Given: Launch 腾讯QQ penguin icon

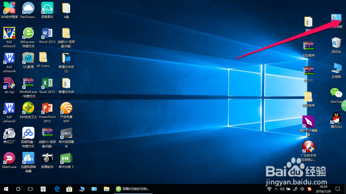Looking at the screenshot, I should (336, 118).
